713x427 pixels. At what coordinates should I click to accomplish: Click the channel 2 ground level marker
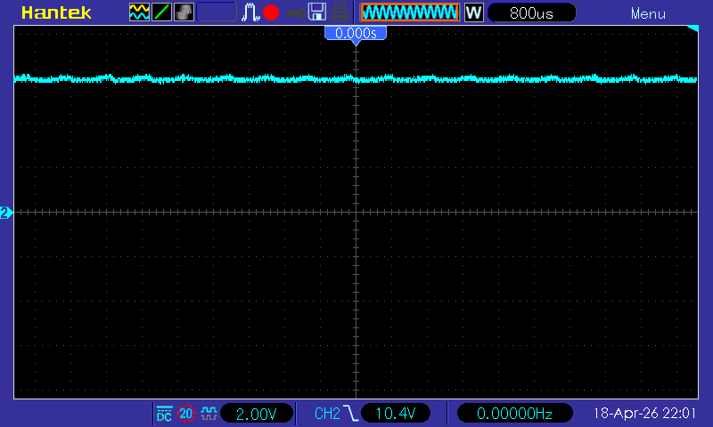(6, 213)
